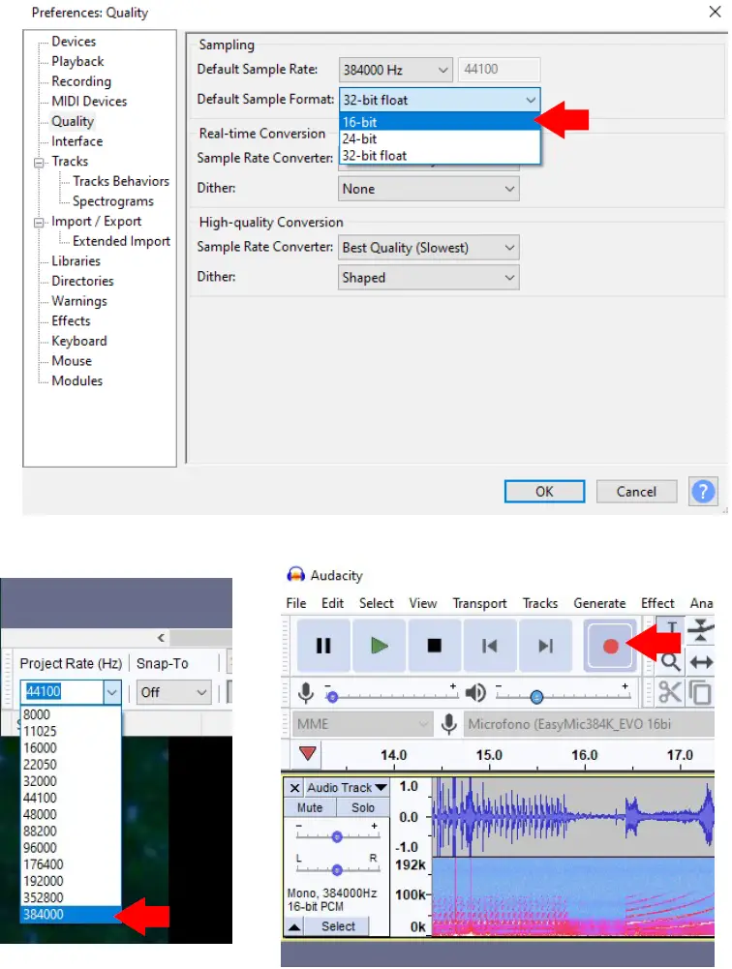Choose 48000 in the project rate list
The height and width of the screenshot is (969, 732).
(x=71, y=814)
